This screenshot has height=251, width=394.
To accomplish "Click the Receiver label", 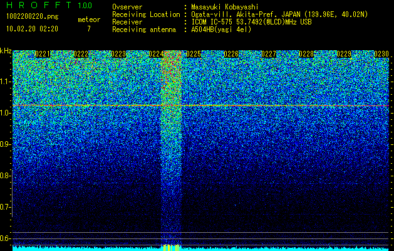I will pos(127,22).
